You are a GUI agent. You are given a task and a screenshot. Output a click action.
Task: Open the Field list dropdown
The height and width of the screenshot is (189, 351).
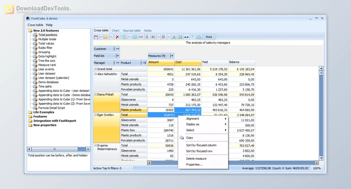point(117,56)
